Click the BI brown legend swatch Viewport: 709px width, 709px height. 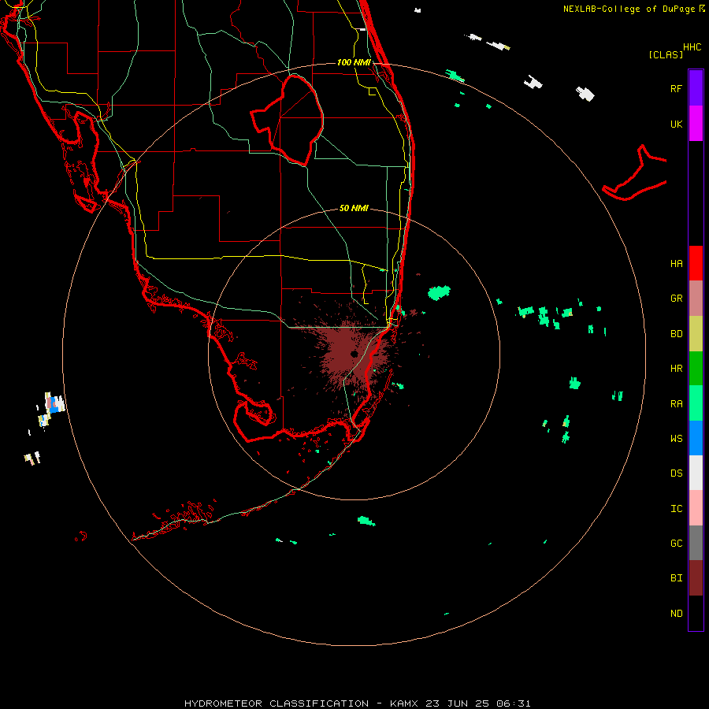click(696, 578)
